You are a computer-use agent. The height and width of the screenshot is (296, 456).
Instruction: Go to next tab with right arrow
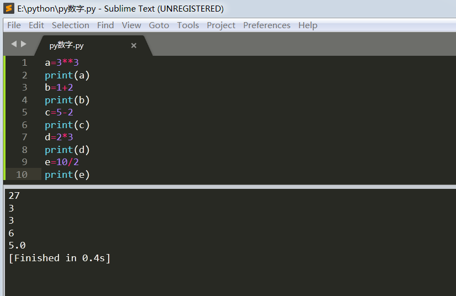[x=24, y=44]
